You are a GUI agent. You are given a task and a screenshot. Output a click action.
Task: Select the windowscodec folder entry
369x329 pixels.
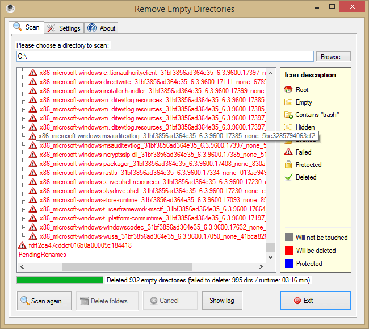click(x=153, y=227)
